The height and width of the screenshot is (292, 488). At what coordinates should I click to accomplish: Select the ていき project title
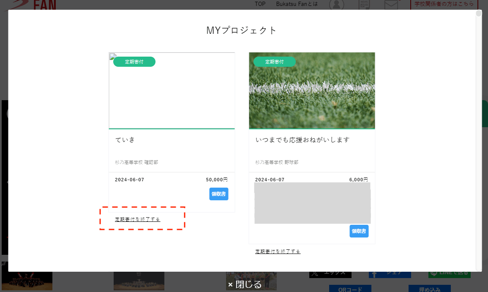[x=125, y=140]
